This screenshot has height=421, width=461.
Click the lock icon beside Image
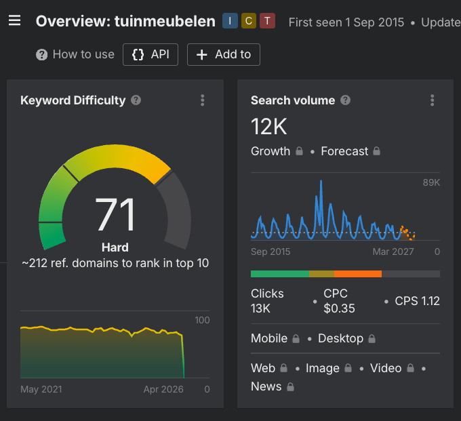(x=348, y=368)
